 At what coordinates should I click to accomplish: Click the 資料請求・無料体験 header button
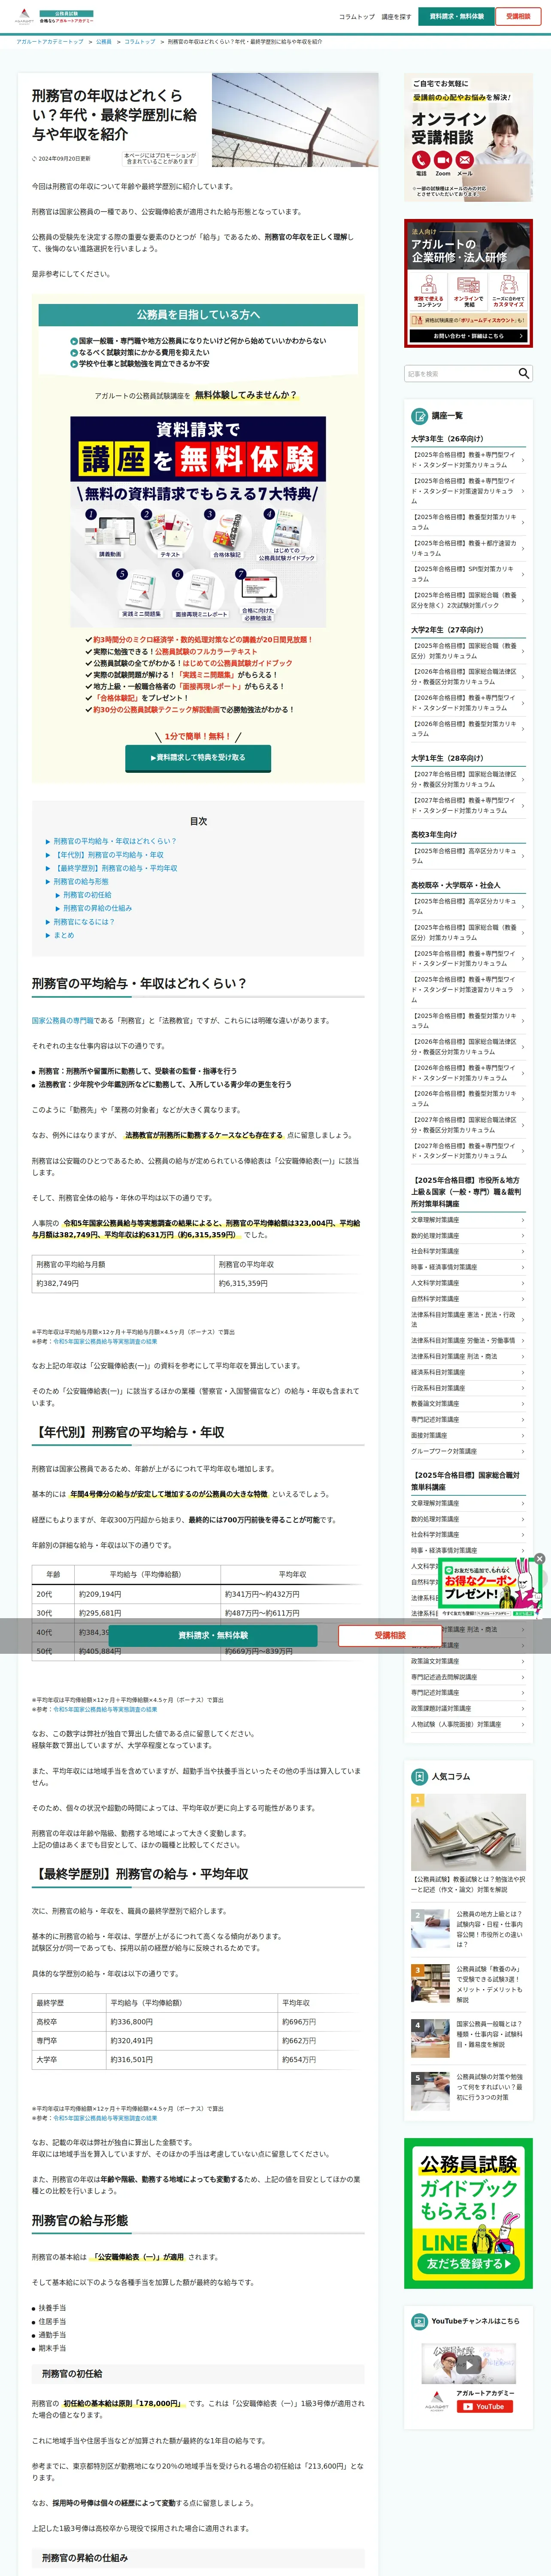tap(457, 16)
